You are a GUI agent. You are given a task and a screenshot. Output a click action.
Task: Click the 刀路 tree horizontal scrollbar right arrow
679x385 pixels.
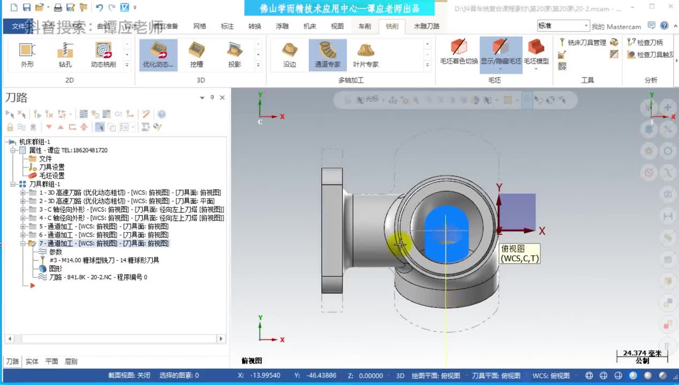click(x=221, y=338)
